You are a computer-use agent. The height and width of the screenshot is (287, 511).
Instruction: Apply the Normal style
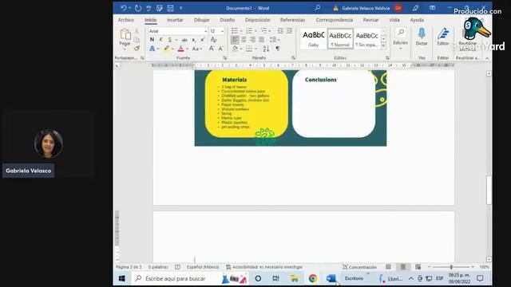point(340,39)
